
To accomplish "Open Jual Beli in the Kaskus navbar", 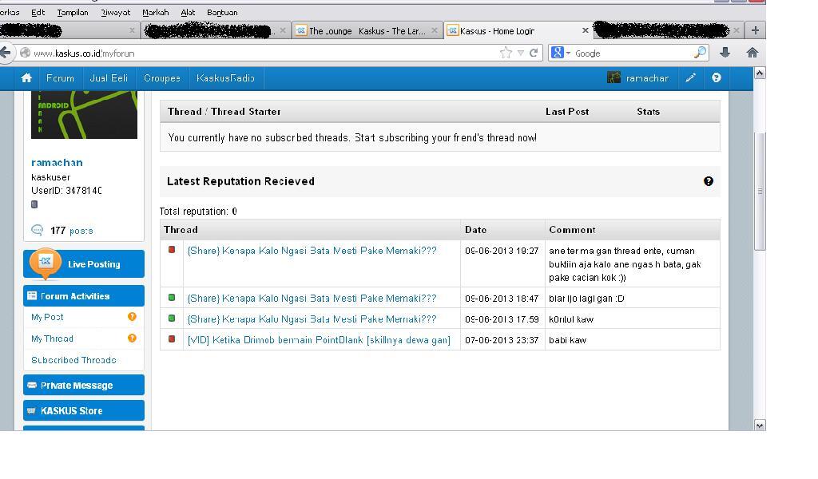I will [x=109, y=78].
